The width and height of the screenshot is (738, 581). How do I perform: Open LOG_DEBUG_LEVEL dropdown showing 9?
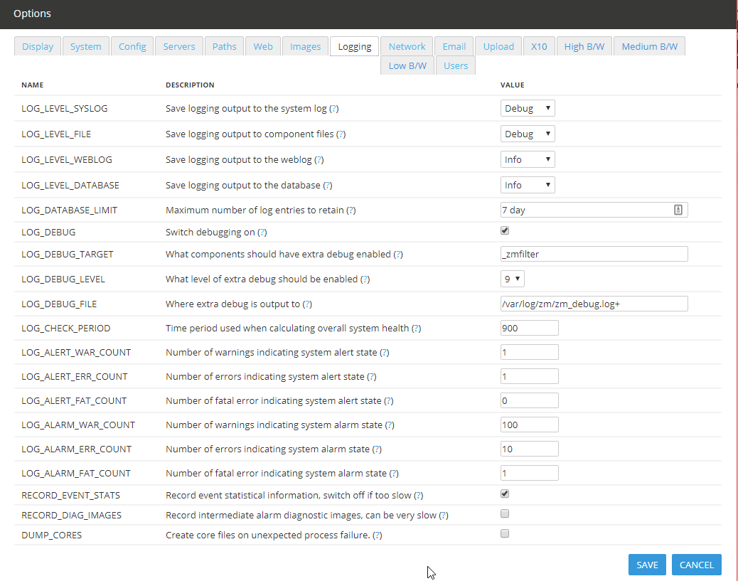click(x=512, y=279)
